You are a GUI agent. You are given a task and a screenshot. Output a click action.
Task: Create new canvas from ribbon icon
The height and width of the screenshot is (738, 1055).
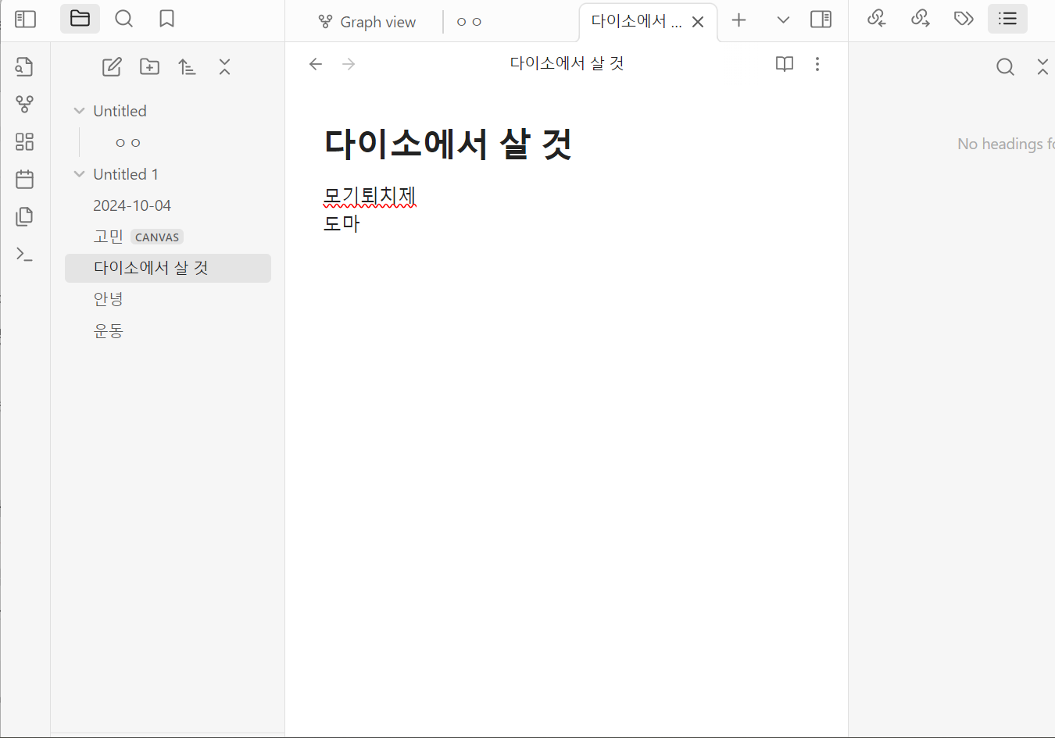coord(24,141)
